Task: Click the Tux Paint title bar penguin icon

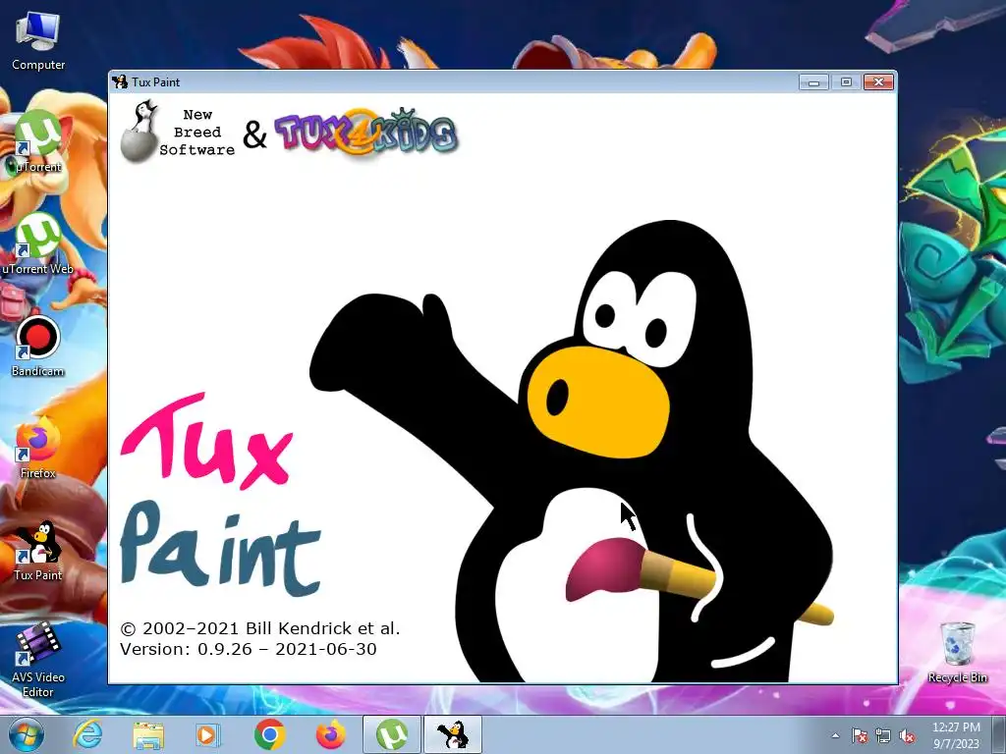Action: 120,82
